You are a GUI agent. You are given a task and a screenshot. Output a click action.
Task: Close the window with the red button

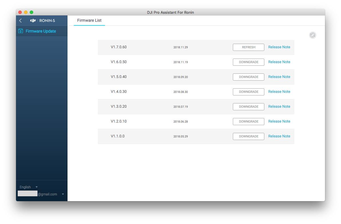[x=20, y=12]
